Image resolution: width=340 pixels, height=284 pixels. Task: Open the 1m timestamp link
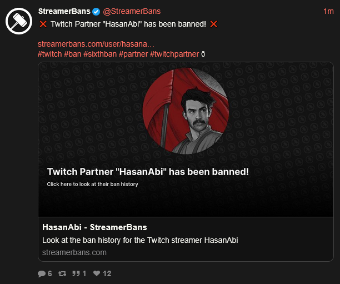pos(328,12)
